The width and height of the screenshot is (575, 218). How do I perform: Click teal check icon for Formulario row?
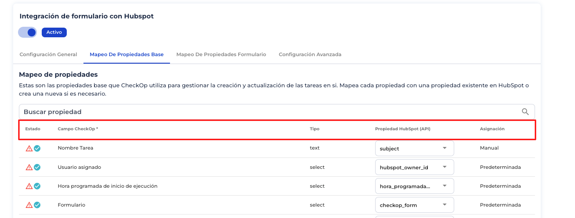click(x=37, y=205)
